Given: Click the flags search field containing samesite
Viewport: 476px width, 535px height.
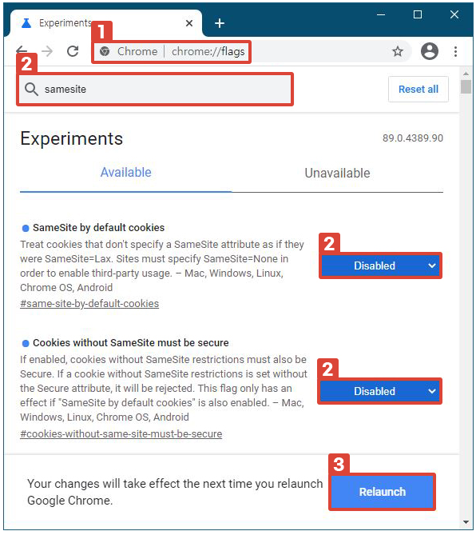Looking at the screenshot, I should (155, 89).
